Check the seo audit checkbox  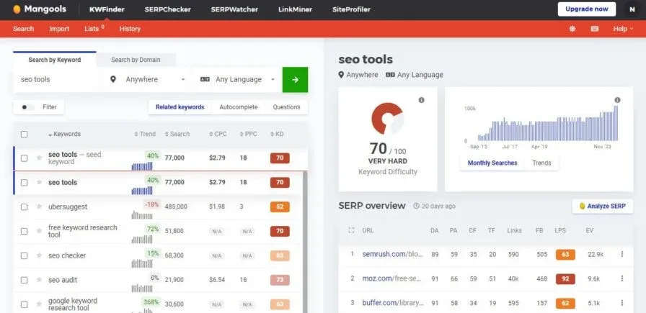pyautogui.click(x=25, y=280)
